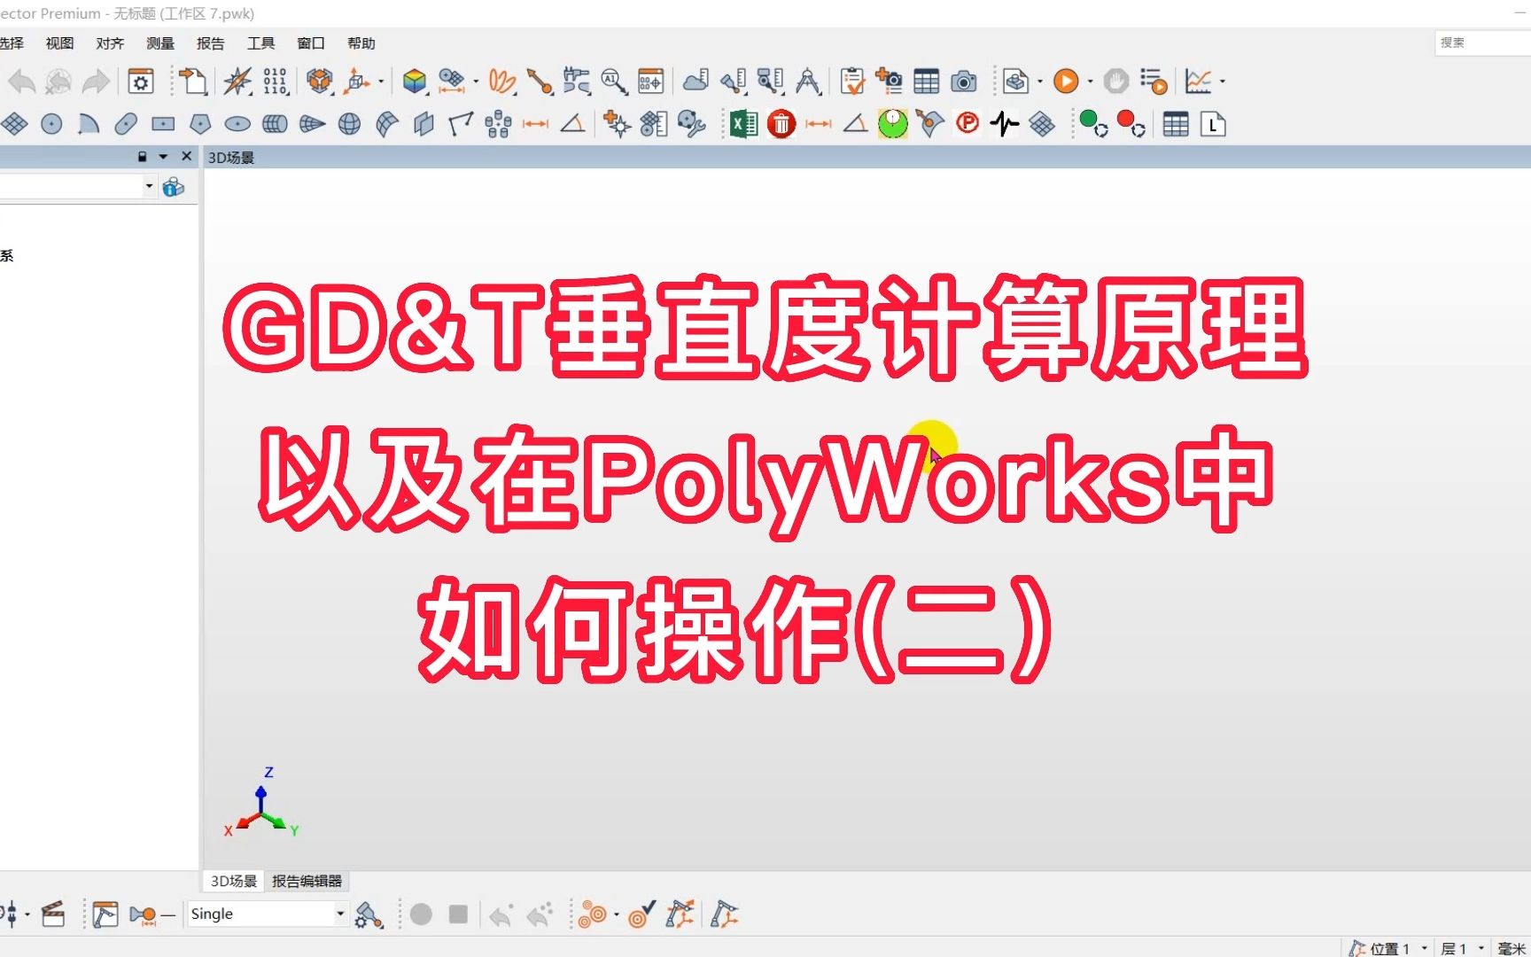Viewport: 1531px width, 957px height.
Task: Select the orange scribble selection tool
Action: tap(501, 82)
